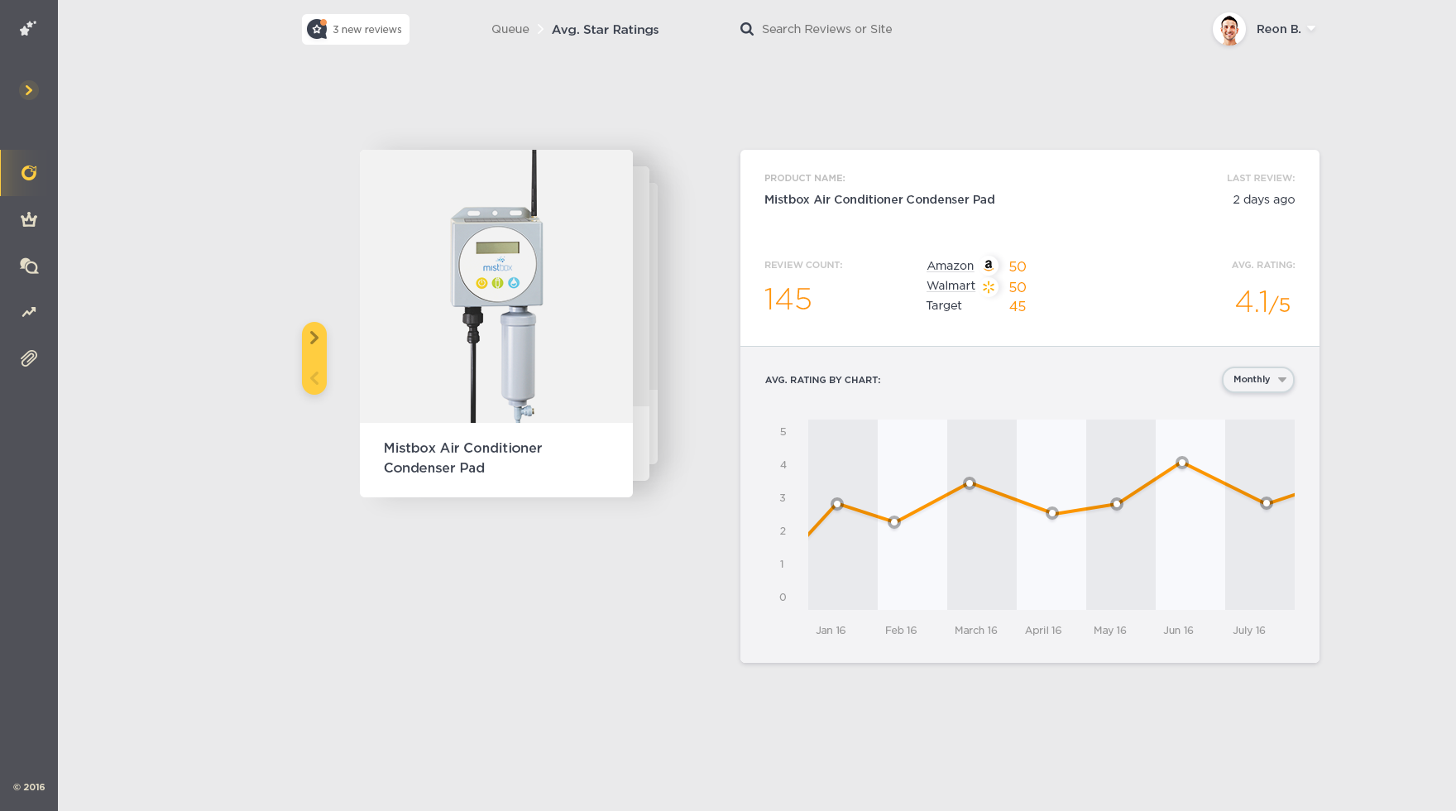
Task: Click the Jan 16 chart data point
Action: click(837, 504)
